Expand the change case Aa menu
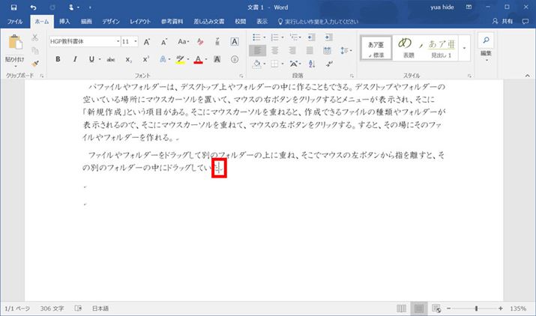The width and height of the screenshot is (536, 316). 184,42
